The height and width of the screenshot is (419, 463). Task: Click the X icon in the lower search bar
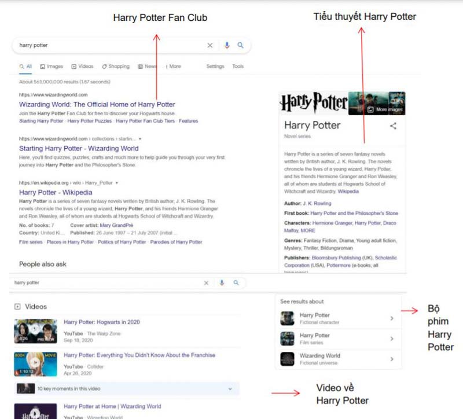point(207,282)
